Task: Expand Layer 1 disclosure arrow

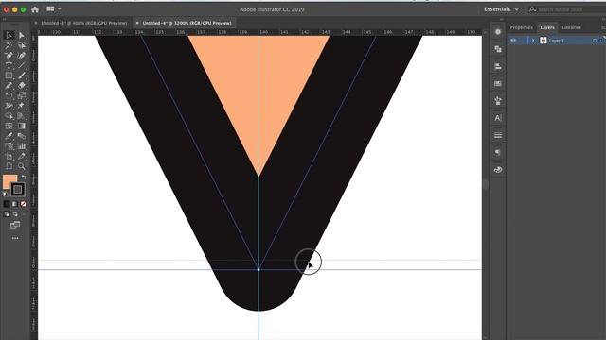Action: point(533,41)
